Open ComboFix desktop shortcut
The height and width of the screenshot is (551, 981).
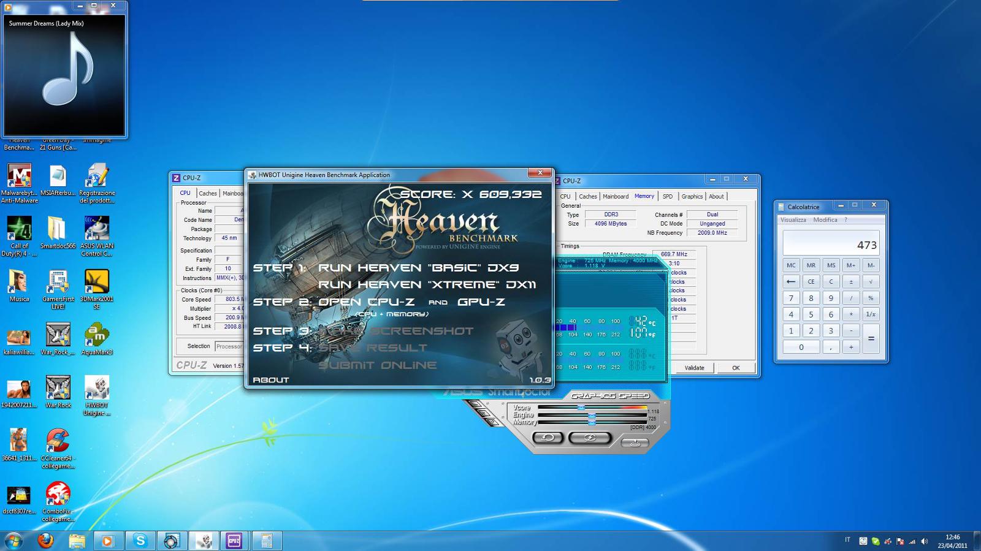coord(58,502)
